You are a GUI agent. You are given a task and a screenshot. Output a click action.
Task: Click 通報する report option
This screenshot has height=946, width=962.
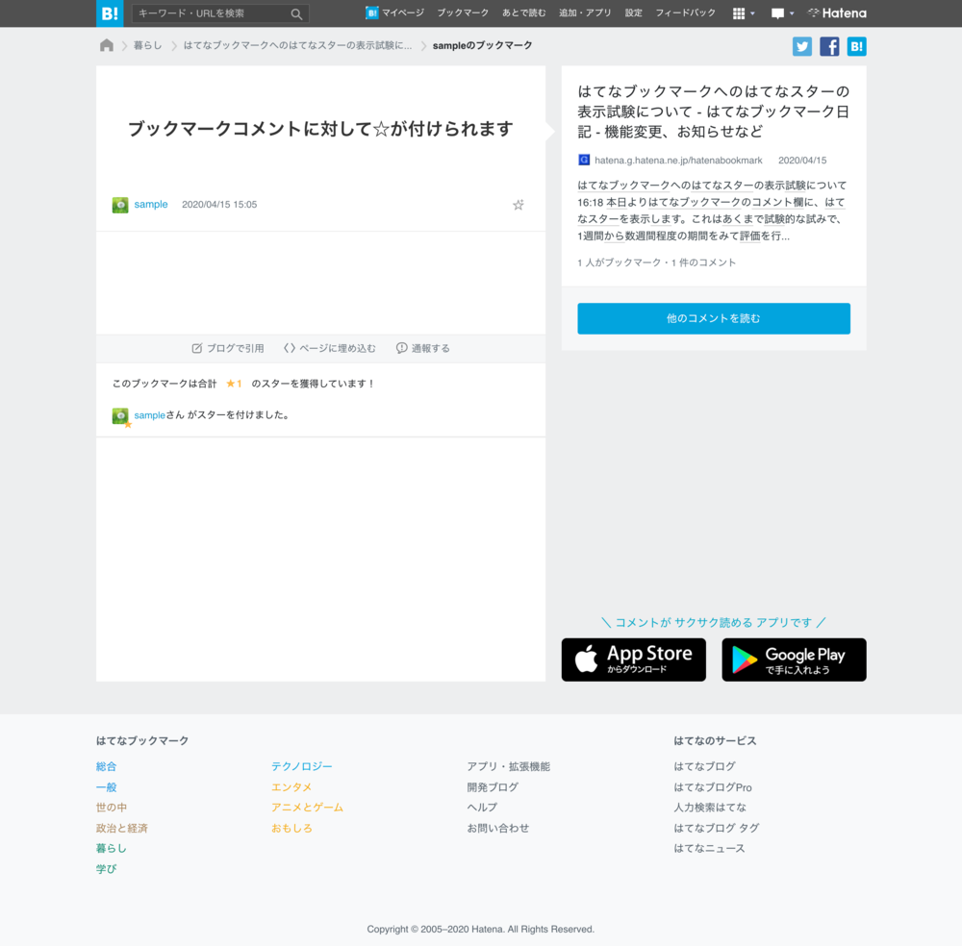coord(422,348)
